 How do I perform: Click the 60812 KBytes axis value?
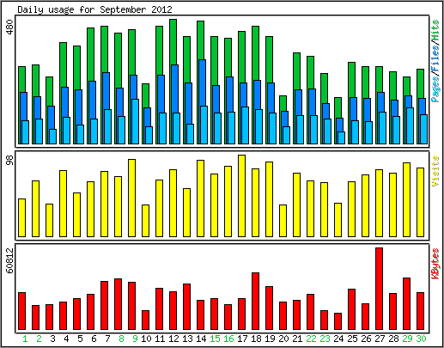10,260
